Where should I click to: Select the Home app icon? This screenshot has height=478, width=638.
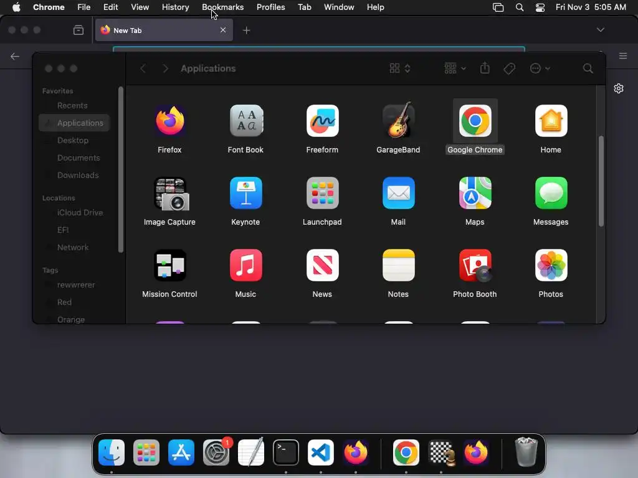pos(551,121)
